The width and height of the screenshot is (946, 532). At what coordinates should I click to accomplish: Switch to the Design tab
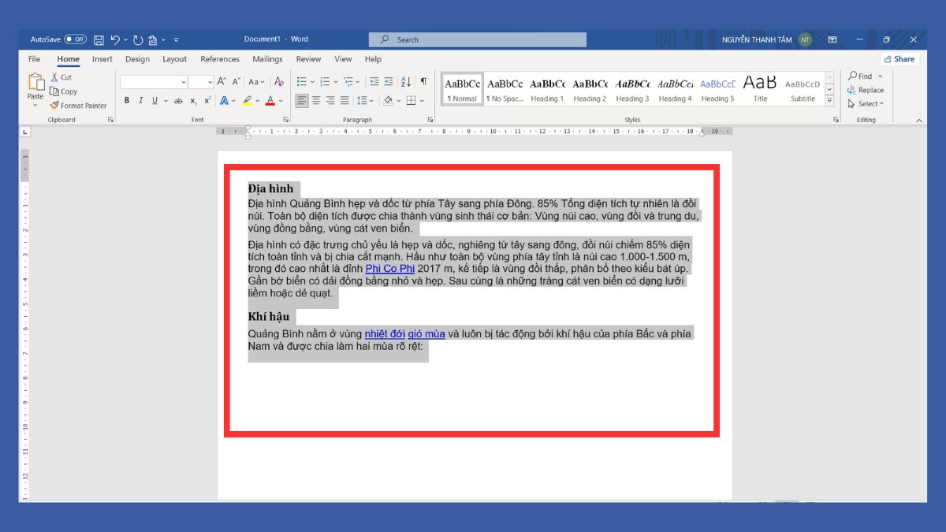pyautogui.click(x=137, y=59)
